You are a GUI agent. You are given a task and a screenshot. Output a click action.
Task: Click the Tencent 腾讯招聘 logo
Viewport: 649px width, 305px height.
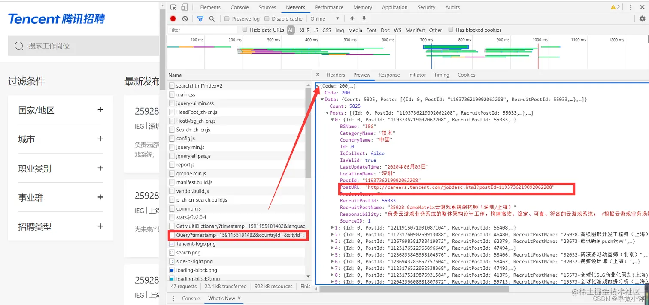56,18
